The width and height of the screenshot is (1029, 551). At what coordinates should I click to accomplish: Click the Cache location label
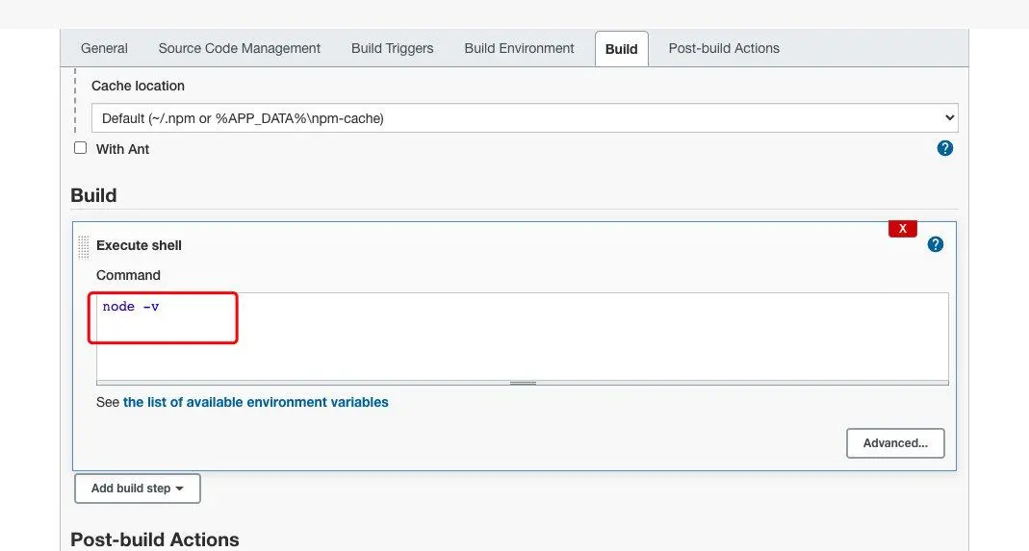click(138, 86)
